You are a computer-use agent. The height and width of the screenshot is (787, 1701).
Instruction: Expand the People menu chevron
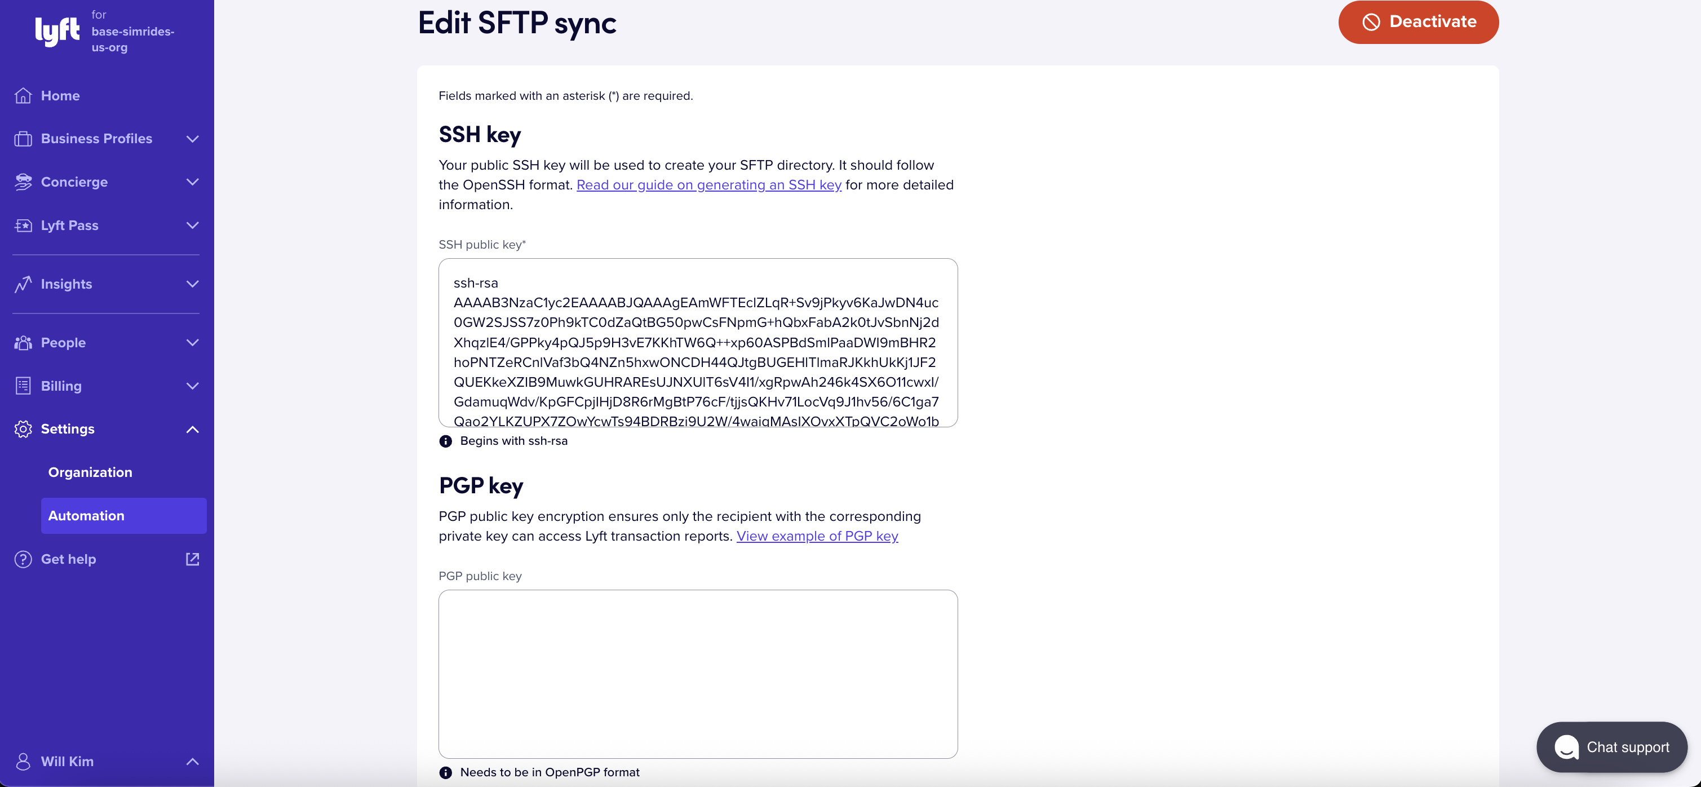tap(192, 343)
